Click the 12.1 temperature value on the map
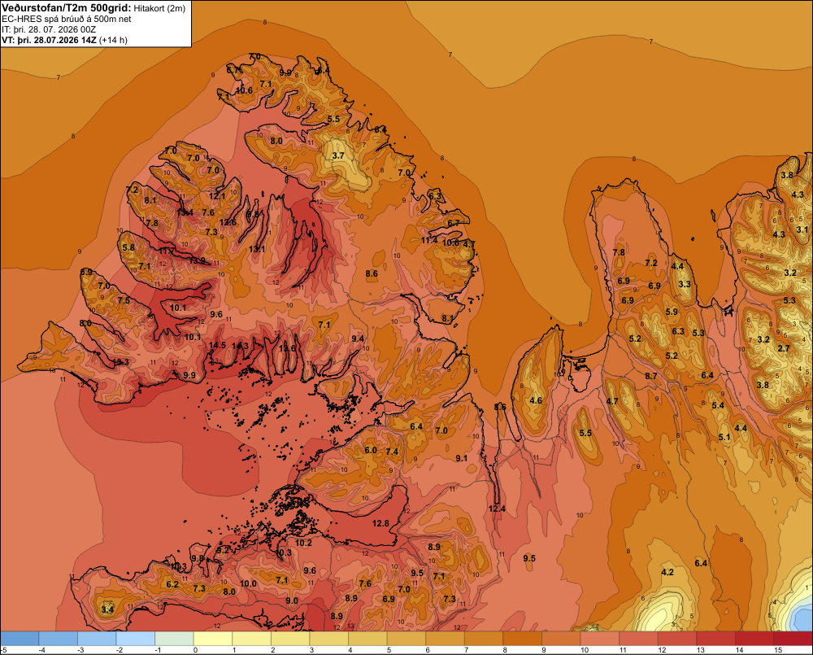The image size is (813, 655). [x=217, y=195]
